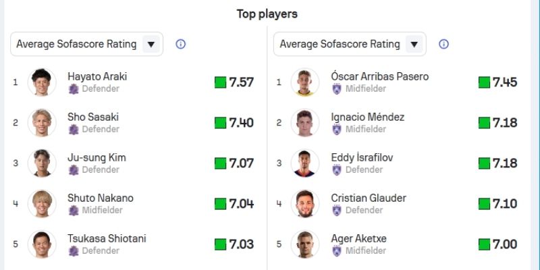This screenshot has width=540, height=270.
Task: Select Ager Aketxe from the list
Action: tap(358, 238)
